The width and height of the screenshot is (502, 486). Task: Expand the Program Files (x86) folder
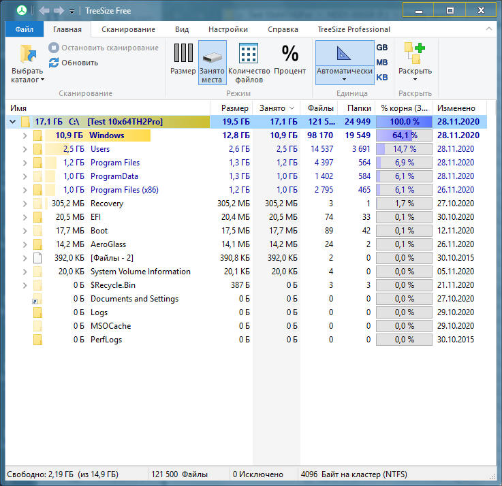click(x=25, y=190)
